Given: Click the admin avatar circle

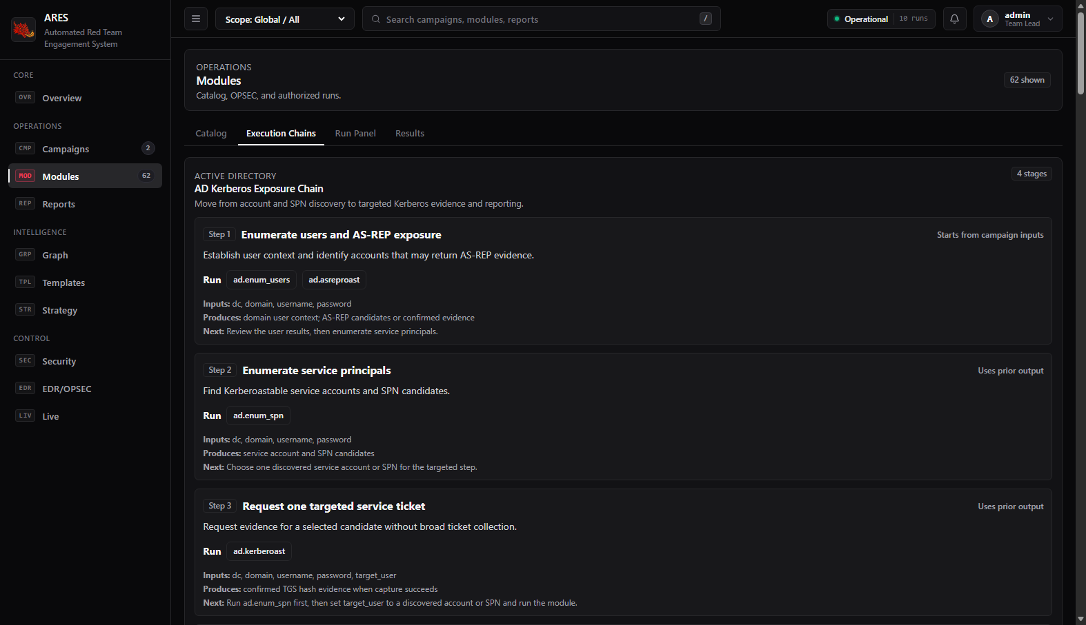Looking at the screenshot, I should point(990,19).
